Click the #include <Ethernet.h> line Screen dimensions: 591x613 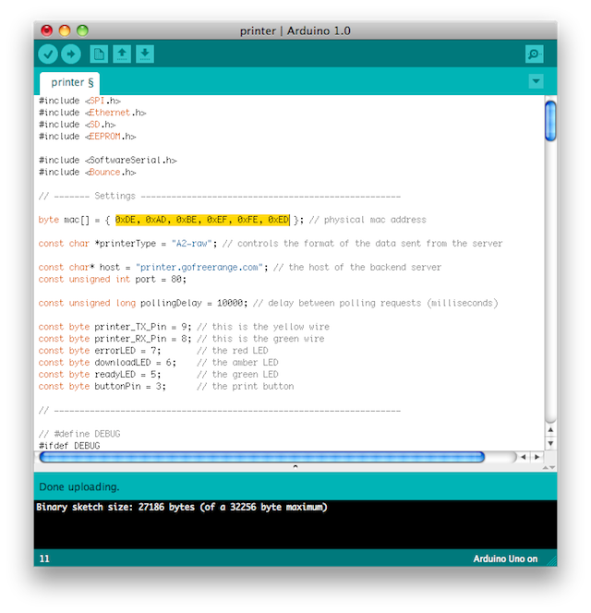[92, 113]
